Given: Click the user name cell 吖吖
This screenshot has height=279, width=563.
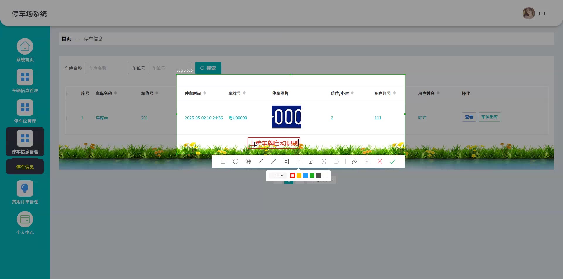Looking at the screenshot, I should 422,118.
